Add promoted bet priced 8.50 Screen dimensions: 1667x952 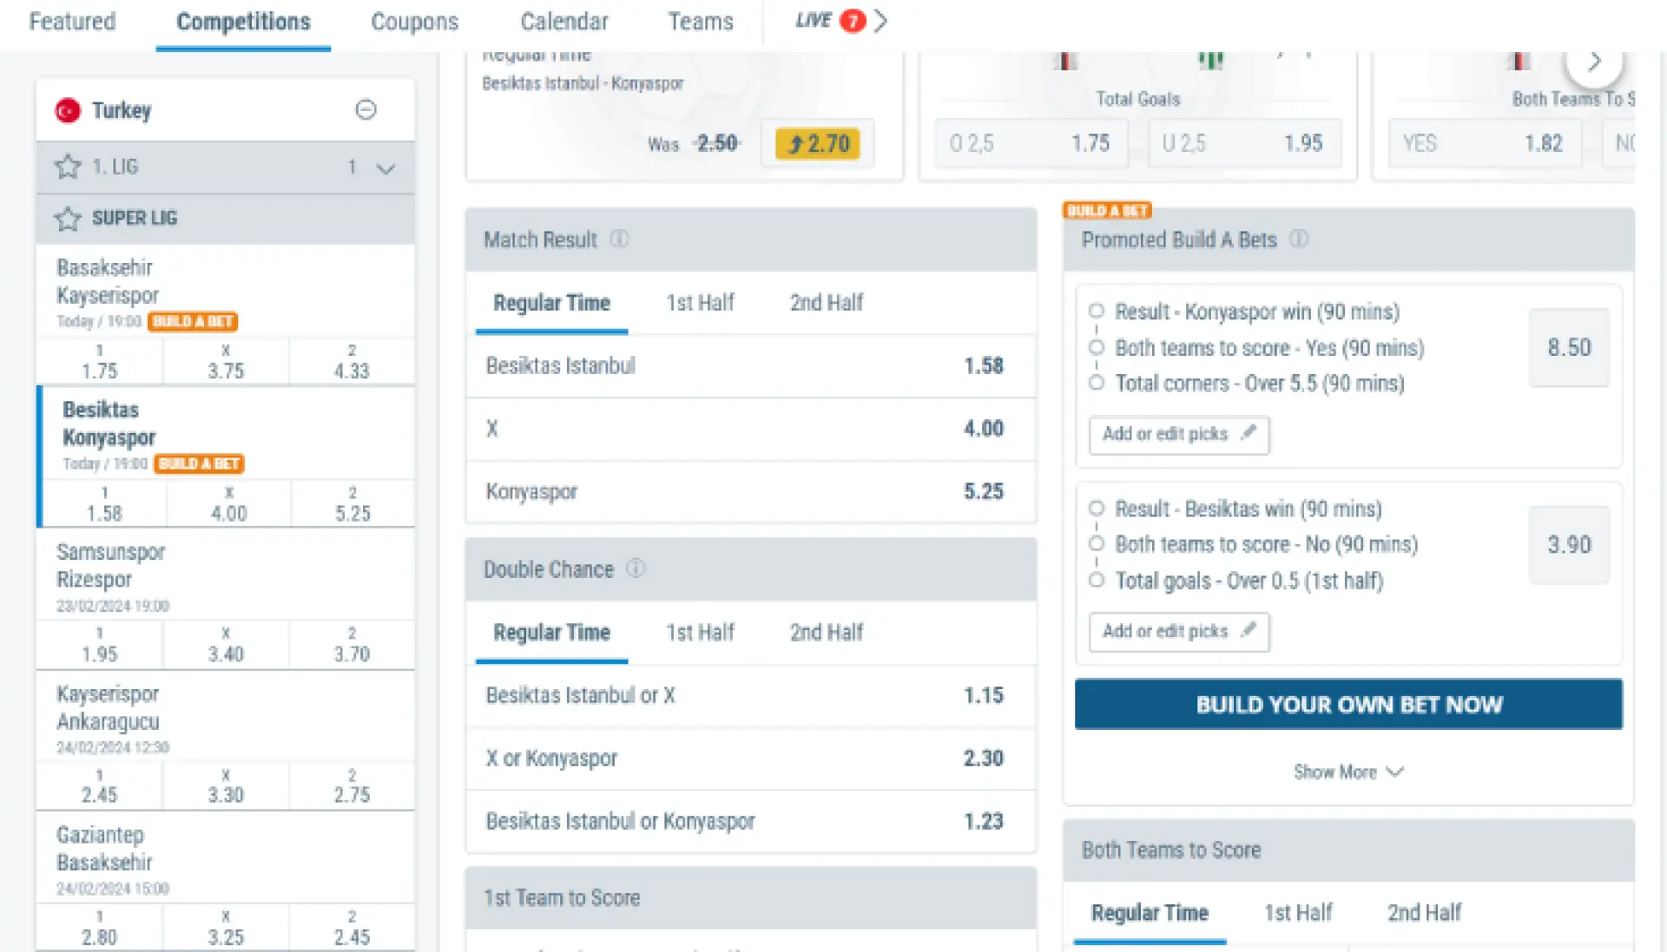(x=1569, y=348)
